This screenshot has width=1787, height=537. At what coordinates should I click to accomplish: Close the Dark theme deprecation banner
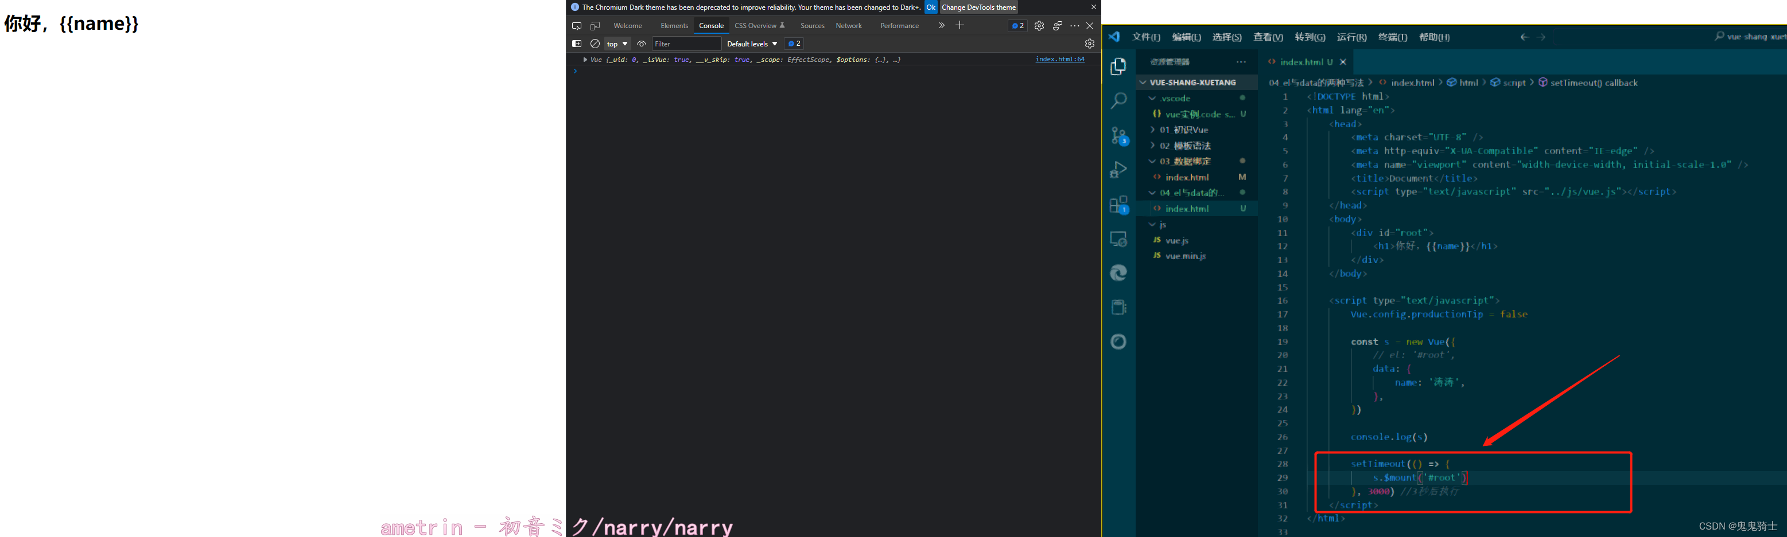pyautogui.click(x=1093, y=7)
